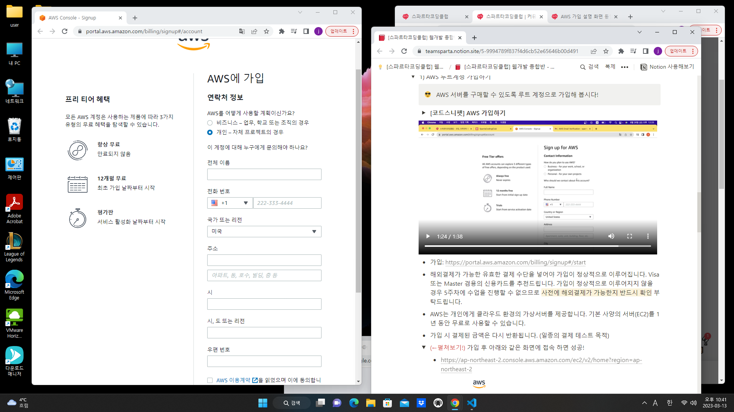Screen dimensions: 734x412
Task: Click the full name input field
Action: [x=264, y=174]
